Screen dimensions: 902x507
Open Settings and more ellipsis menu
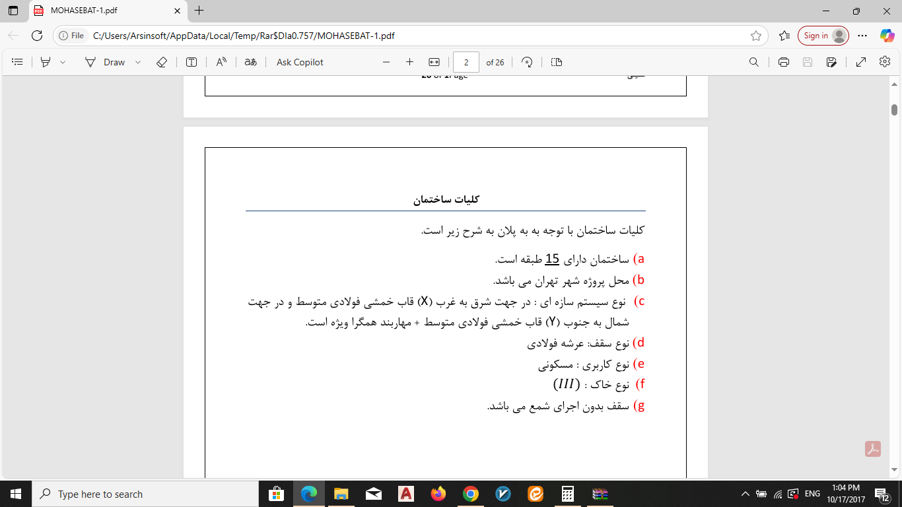click(x=862, y=36)
